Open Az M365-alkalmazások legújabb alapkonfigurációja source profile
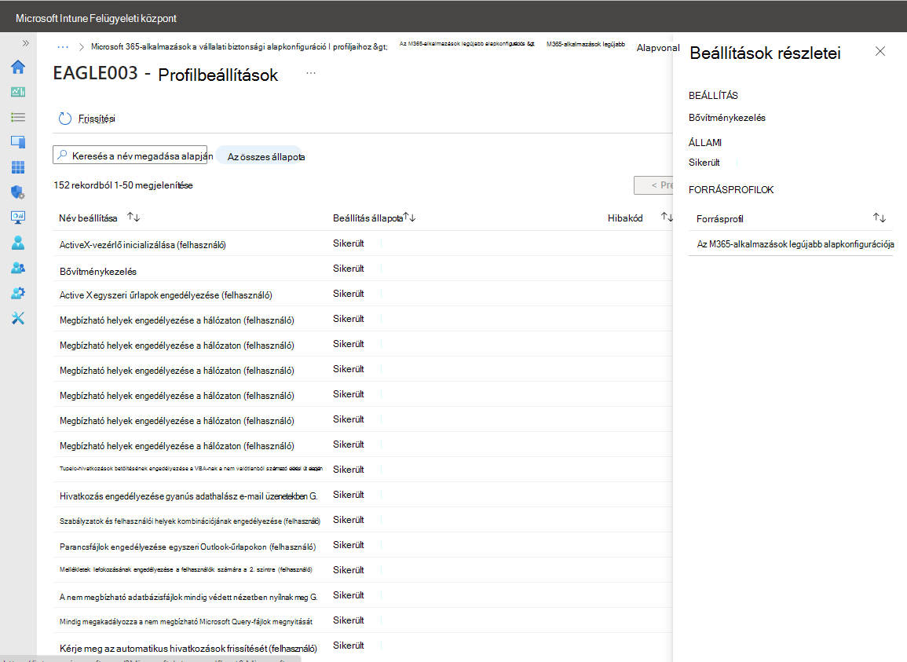The image size is (907, 662). pyautogui.click(x=795, y=244)
